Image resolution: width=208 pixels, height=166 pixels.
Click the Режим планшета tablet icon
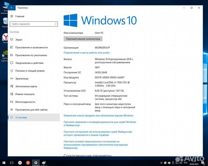point(12,94)
